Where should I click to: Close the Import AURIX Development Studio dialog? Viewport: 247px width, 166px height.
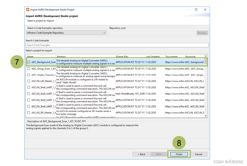pos(205,9)
